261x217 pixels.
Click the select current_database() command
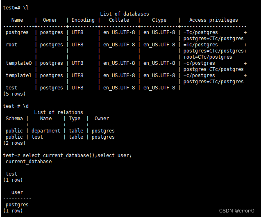[x=60, y=155]
